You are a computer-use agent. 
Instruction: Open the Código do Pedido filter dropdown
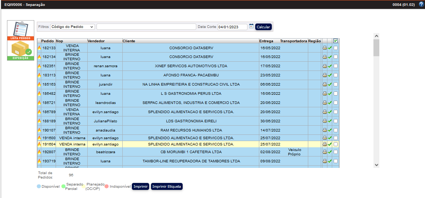point(73,27)
